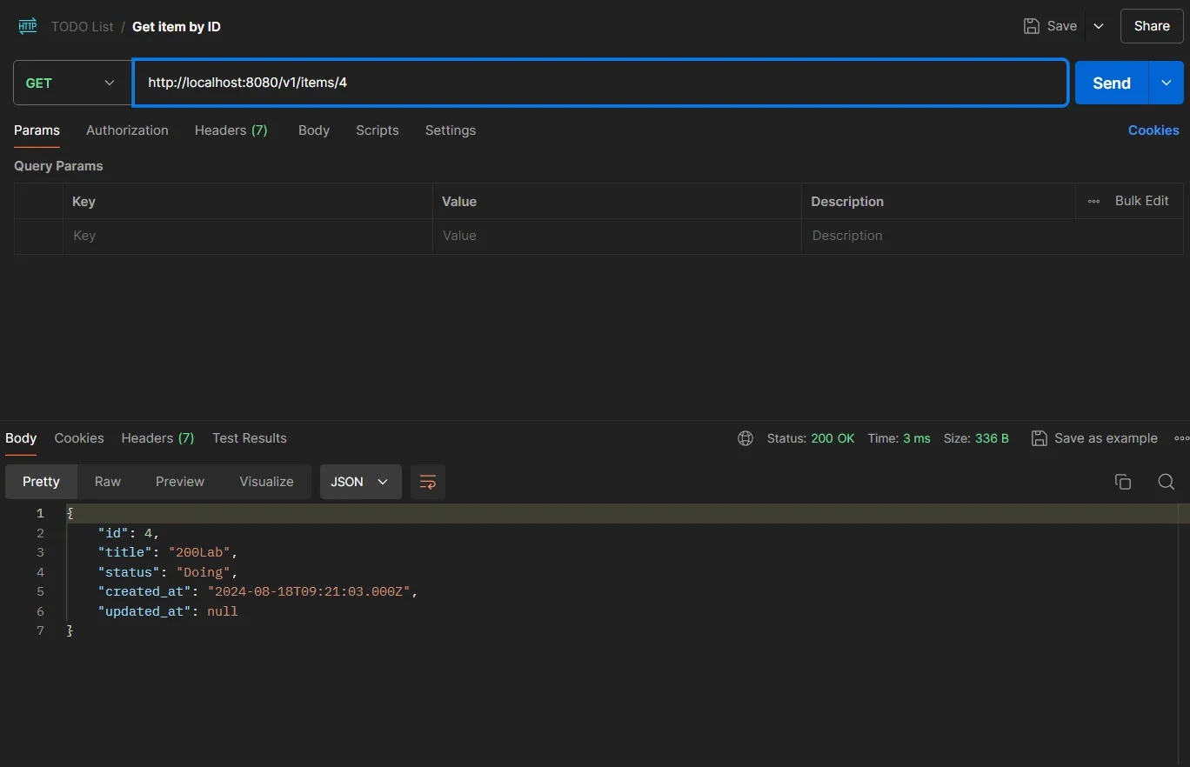Image resolution: width=1190 pixels, height=767 pixels.
Task: Open the response more options ellipsis
Action: (x=1181, y=438)
